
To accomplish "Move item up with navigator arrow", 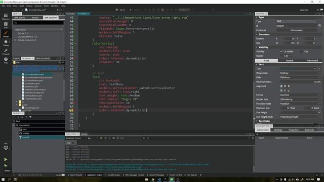I will pyautogui.click(x=26, y=117).
